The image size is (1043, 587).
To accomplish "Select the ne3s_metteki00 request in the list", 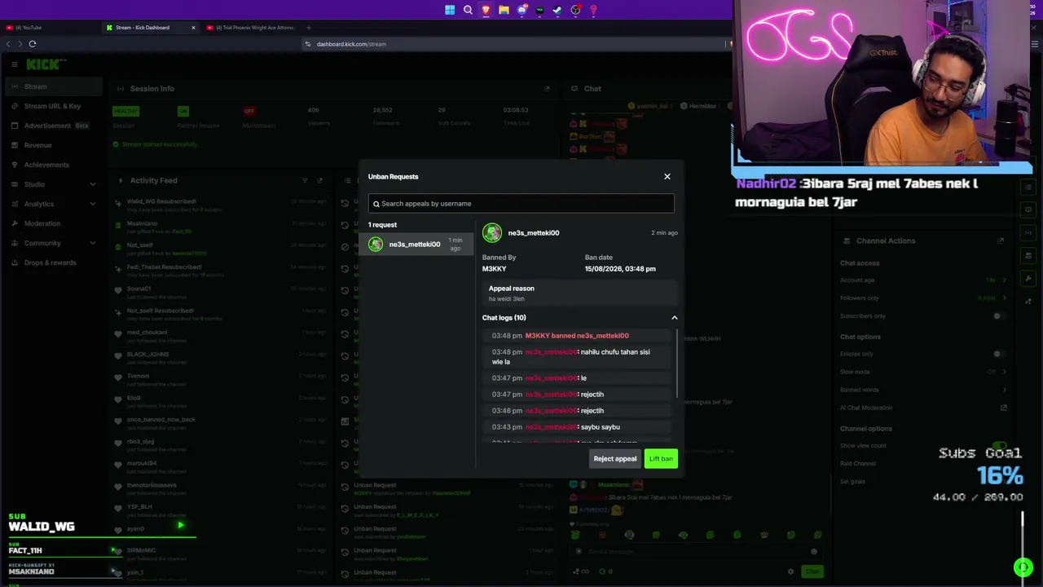I will point(416,244).
